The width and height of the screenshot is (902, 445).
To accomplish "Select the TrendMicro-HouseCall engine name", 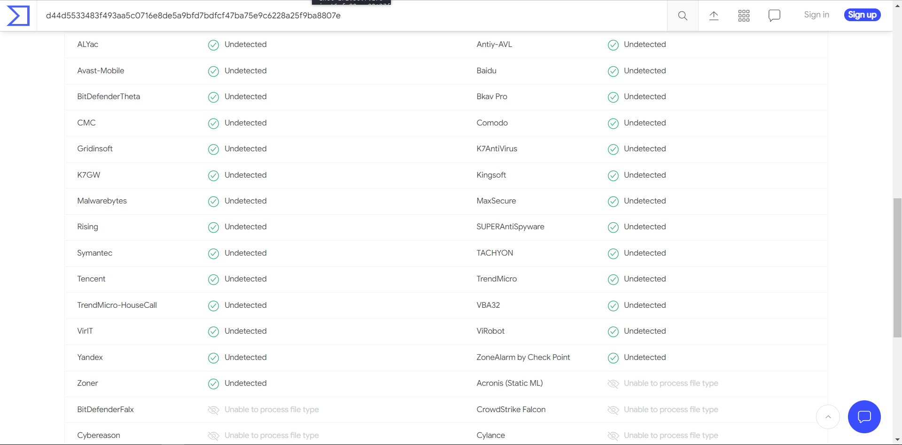I will [117, 305].
